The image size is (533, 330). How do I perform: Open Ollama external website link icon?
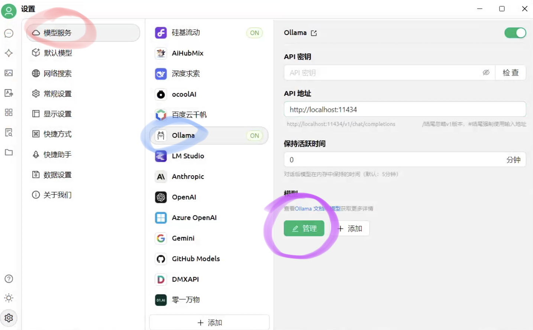[x=314, y=33]
